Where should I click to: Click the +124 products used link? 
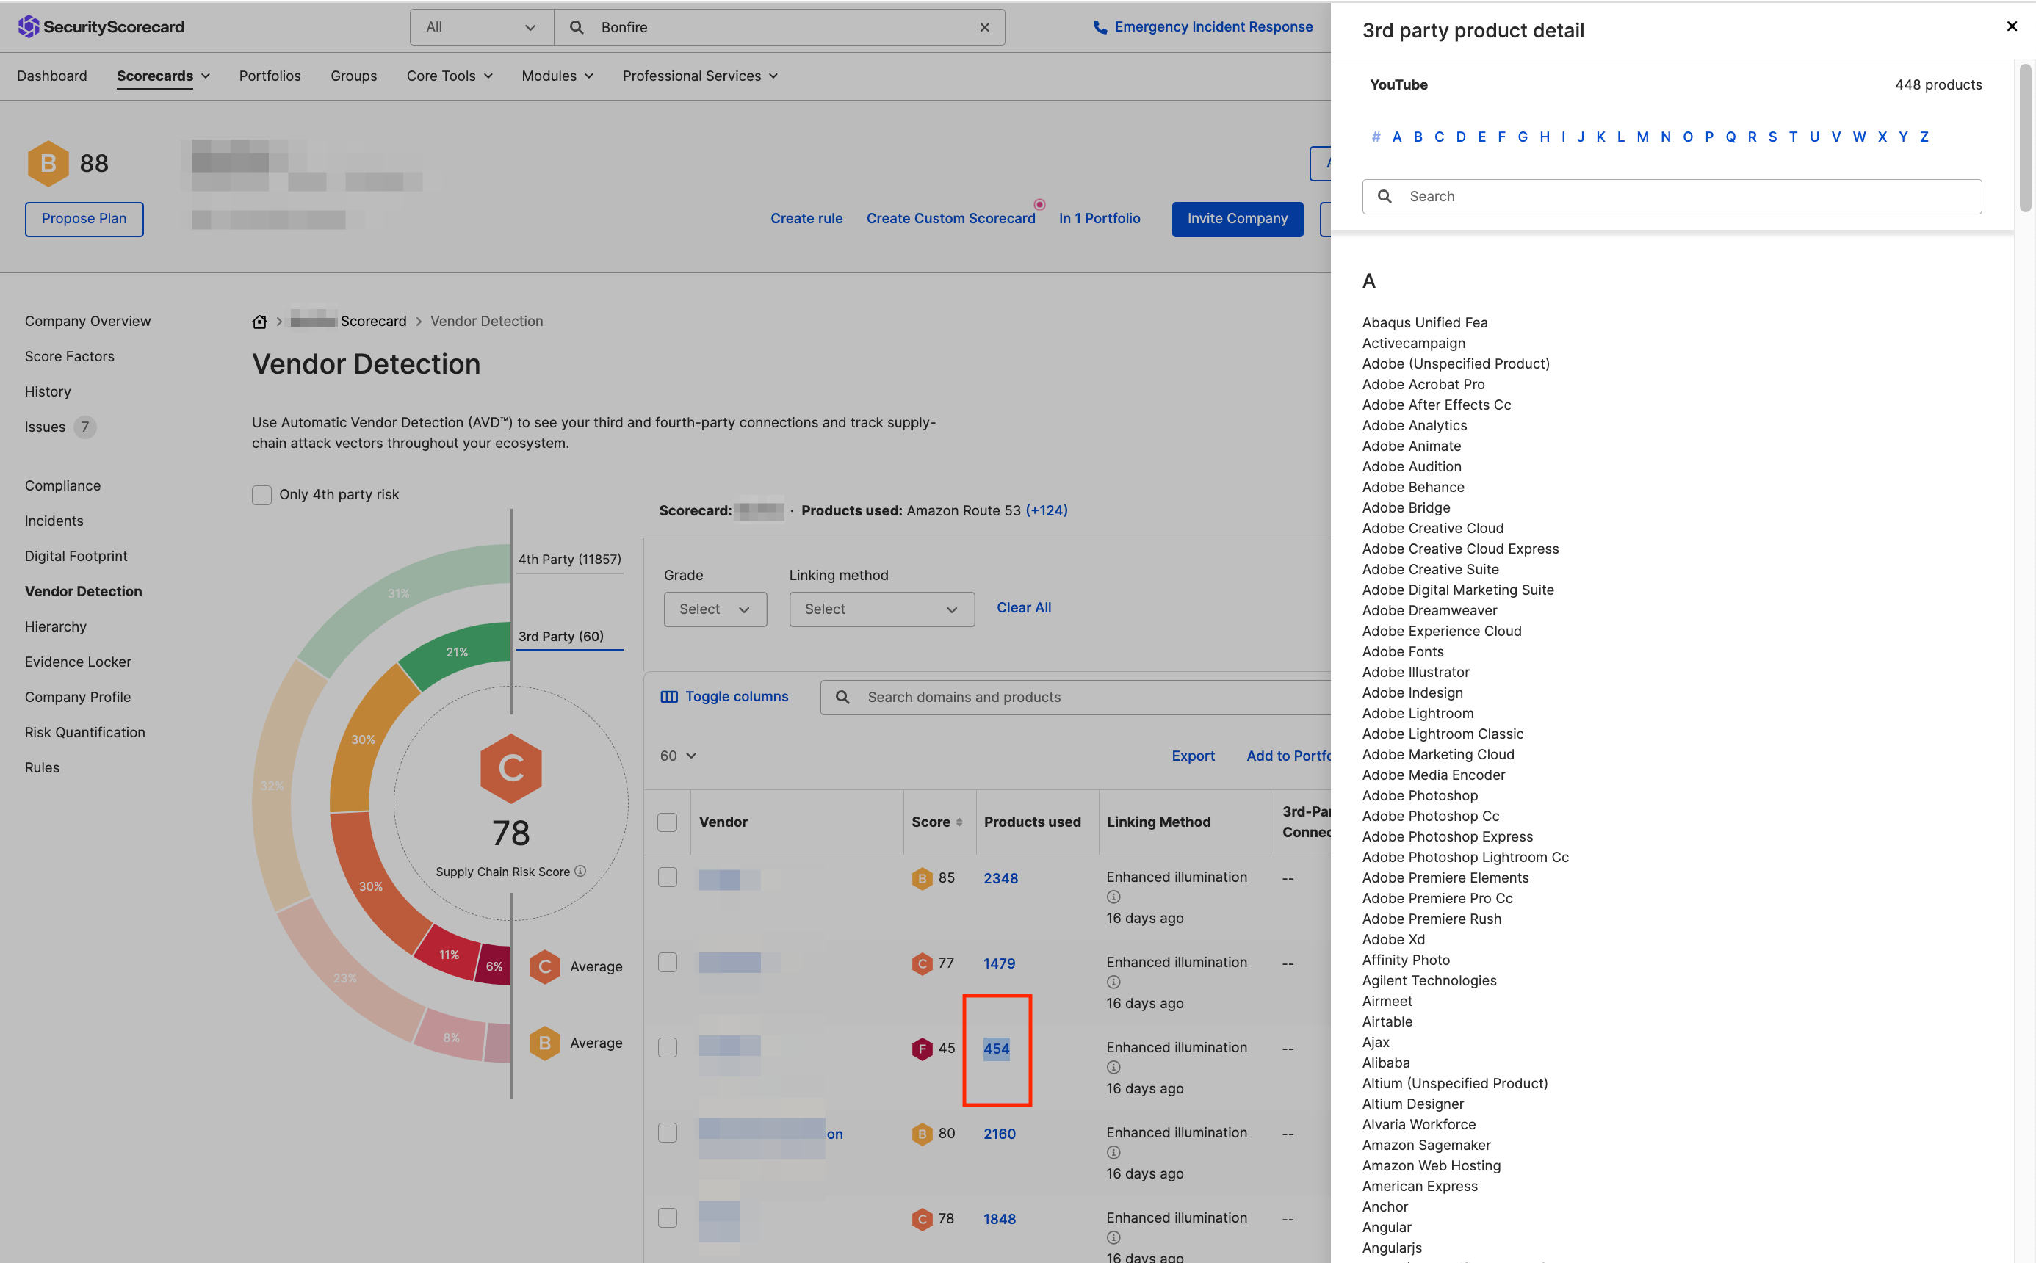point(1046,510)
